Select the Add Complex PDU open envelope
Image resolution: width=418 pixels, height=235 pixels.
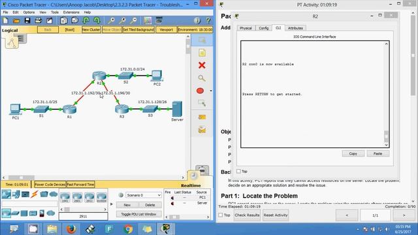click(x=202, y=130)
